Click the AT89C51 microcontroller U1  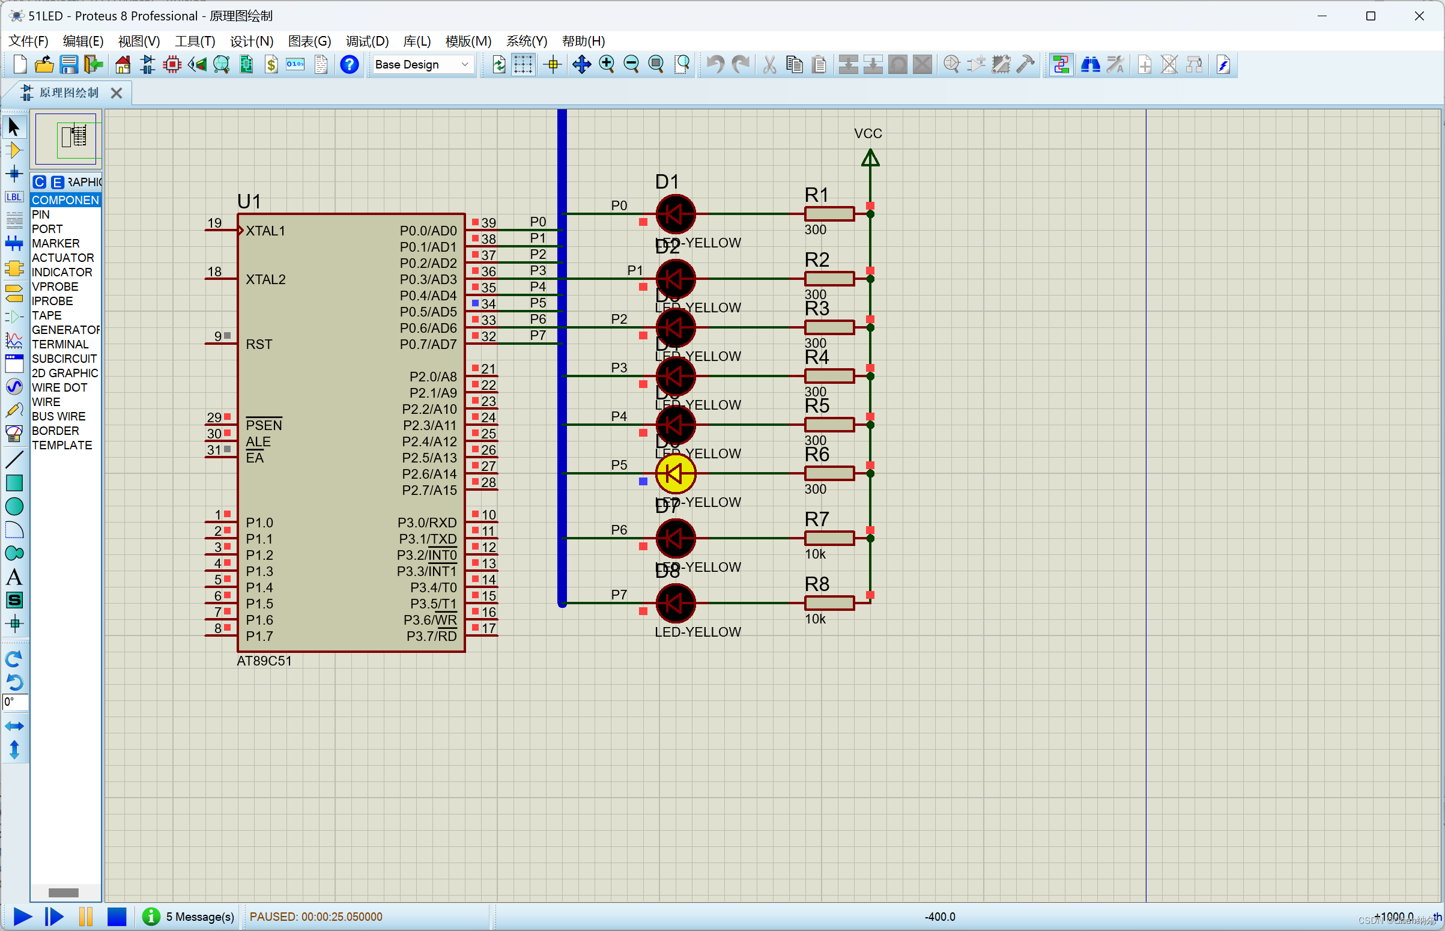[x=351, y=433]
